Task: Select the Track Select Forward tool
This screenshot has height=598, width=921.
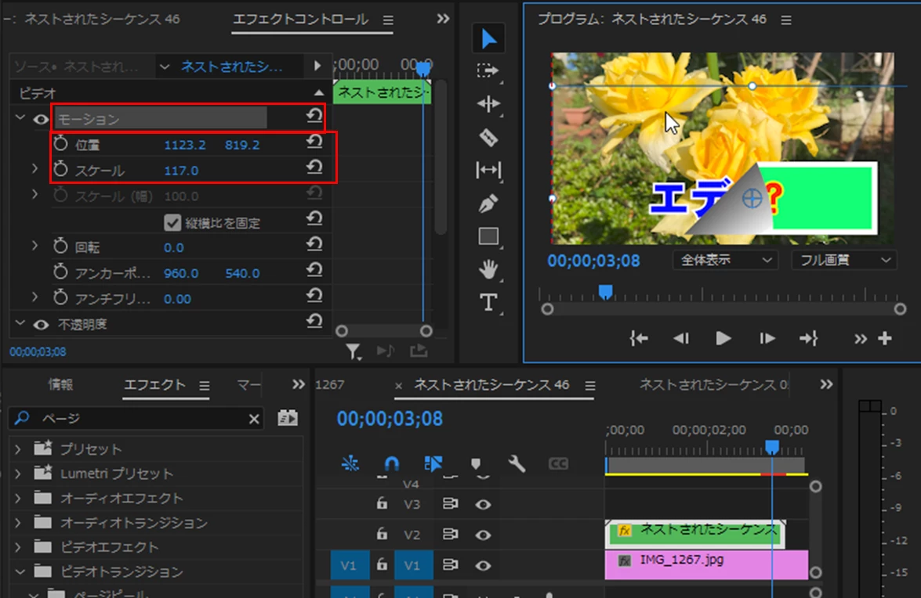Action: point(488,71)
